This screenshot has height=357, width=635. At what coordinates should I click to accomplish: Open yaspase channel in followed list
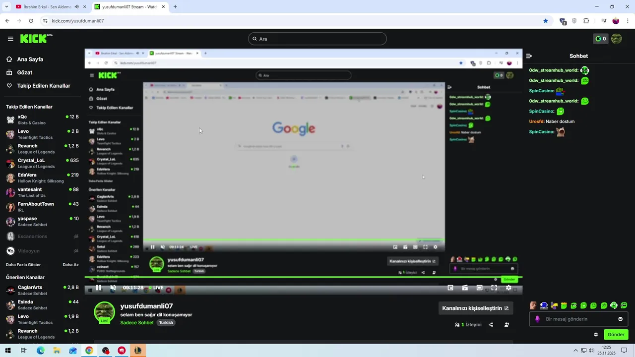[42, 221]
